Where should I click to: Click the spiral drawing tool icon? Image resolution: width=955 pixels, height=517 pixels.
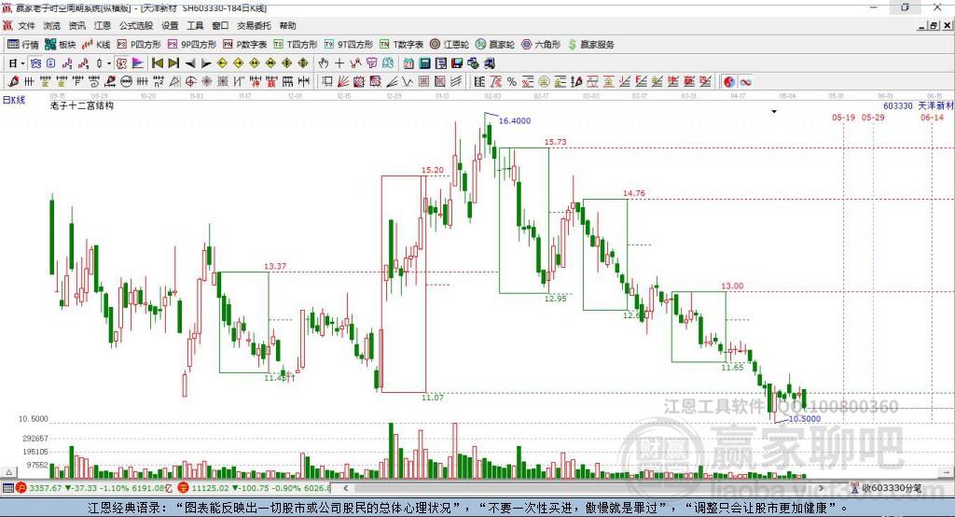click(x=94, y=82)
